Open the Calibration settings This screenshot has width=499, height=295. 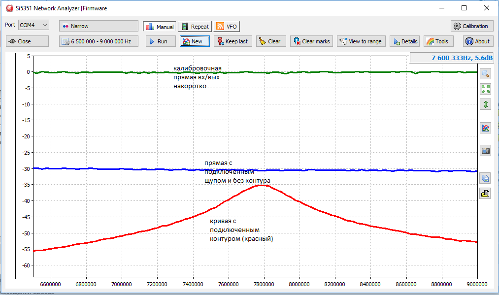pyautogui.click(x=472, y=26)
